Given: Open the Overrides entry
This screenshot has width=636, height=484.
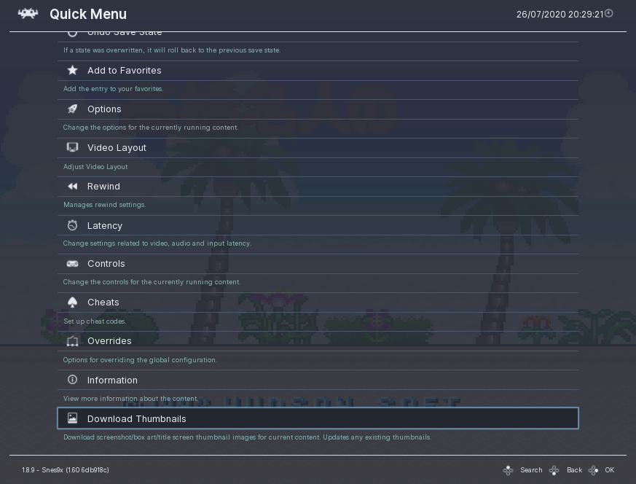Looking at the screenshot, I should 318,341.
